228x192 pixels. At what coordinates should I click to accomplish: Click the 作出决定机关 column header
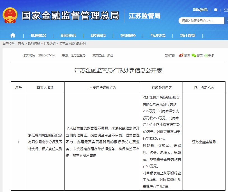click(204, 88)
